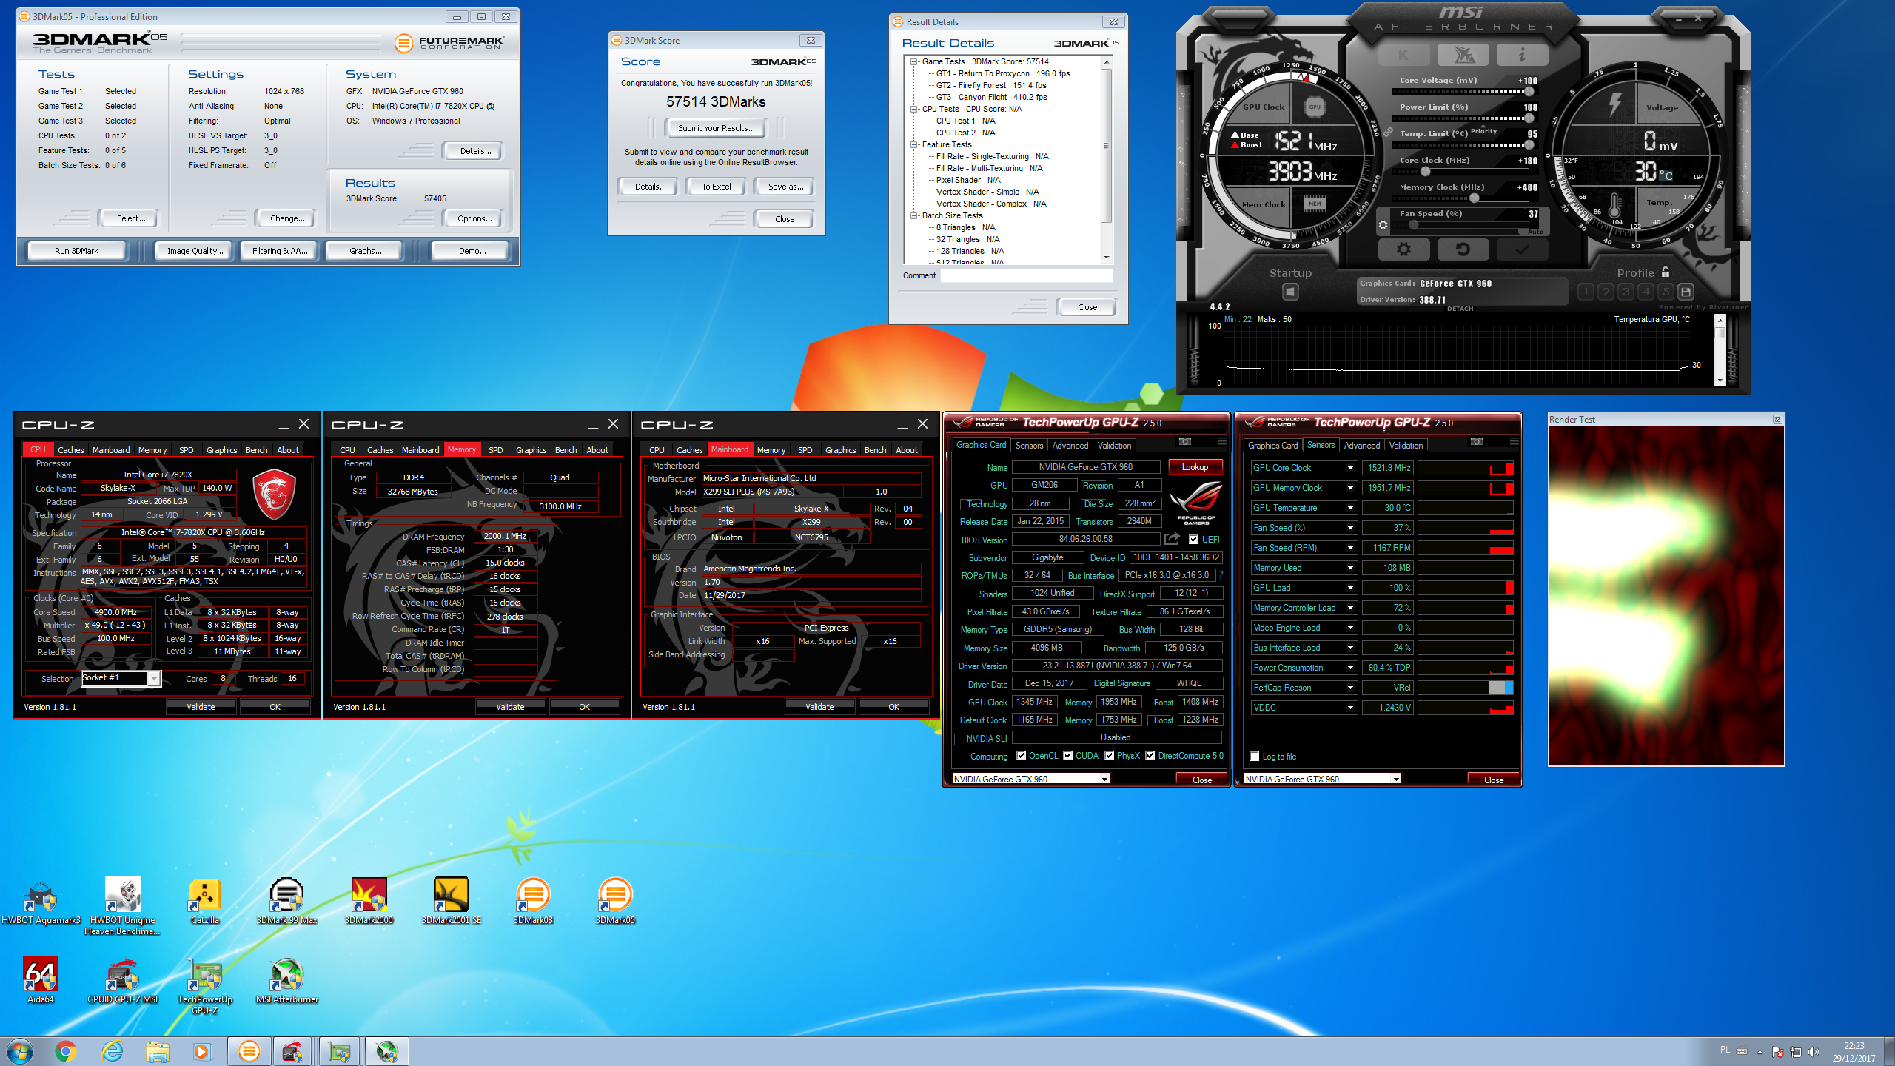Select the 3DMark05 desktop shortcut
Viewport: 1895px width, 1066px height.
(615, 902)
